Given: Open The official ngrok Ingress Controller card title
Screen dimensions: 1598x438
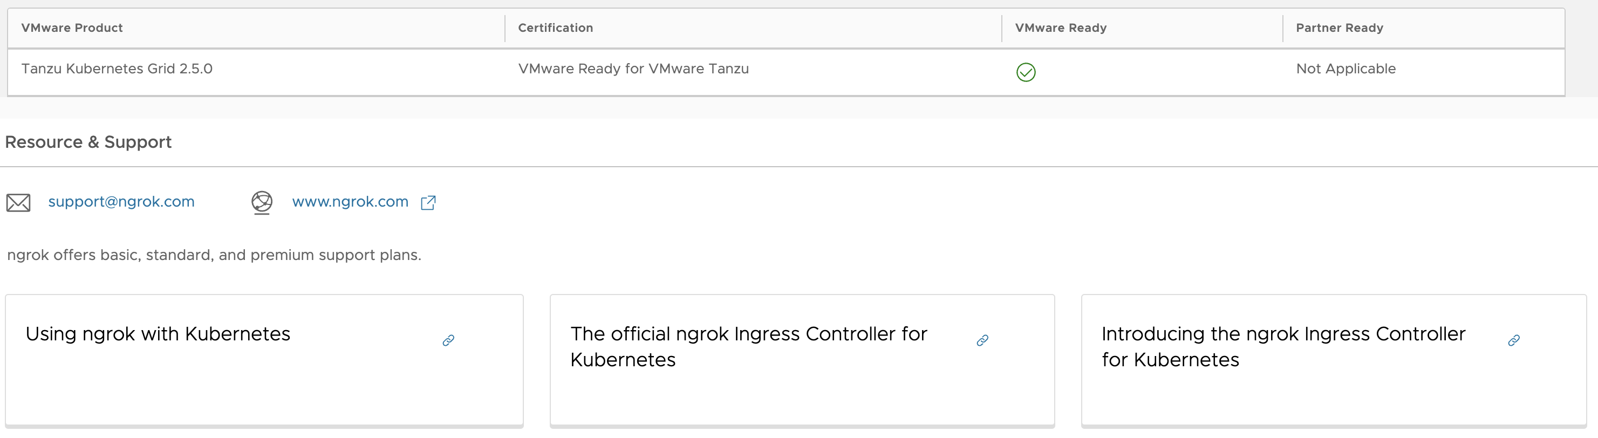Looking at the screenshot, I should pyautogui.click(x=748, y=346).
